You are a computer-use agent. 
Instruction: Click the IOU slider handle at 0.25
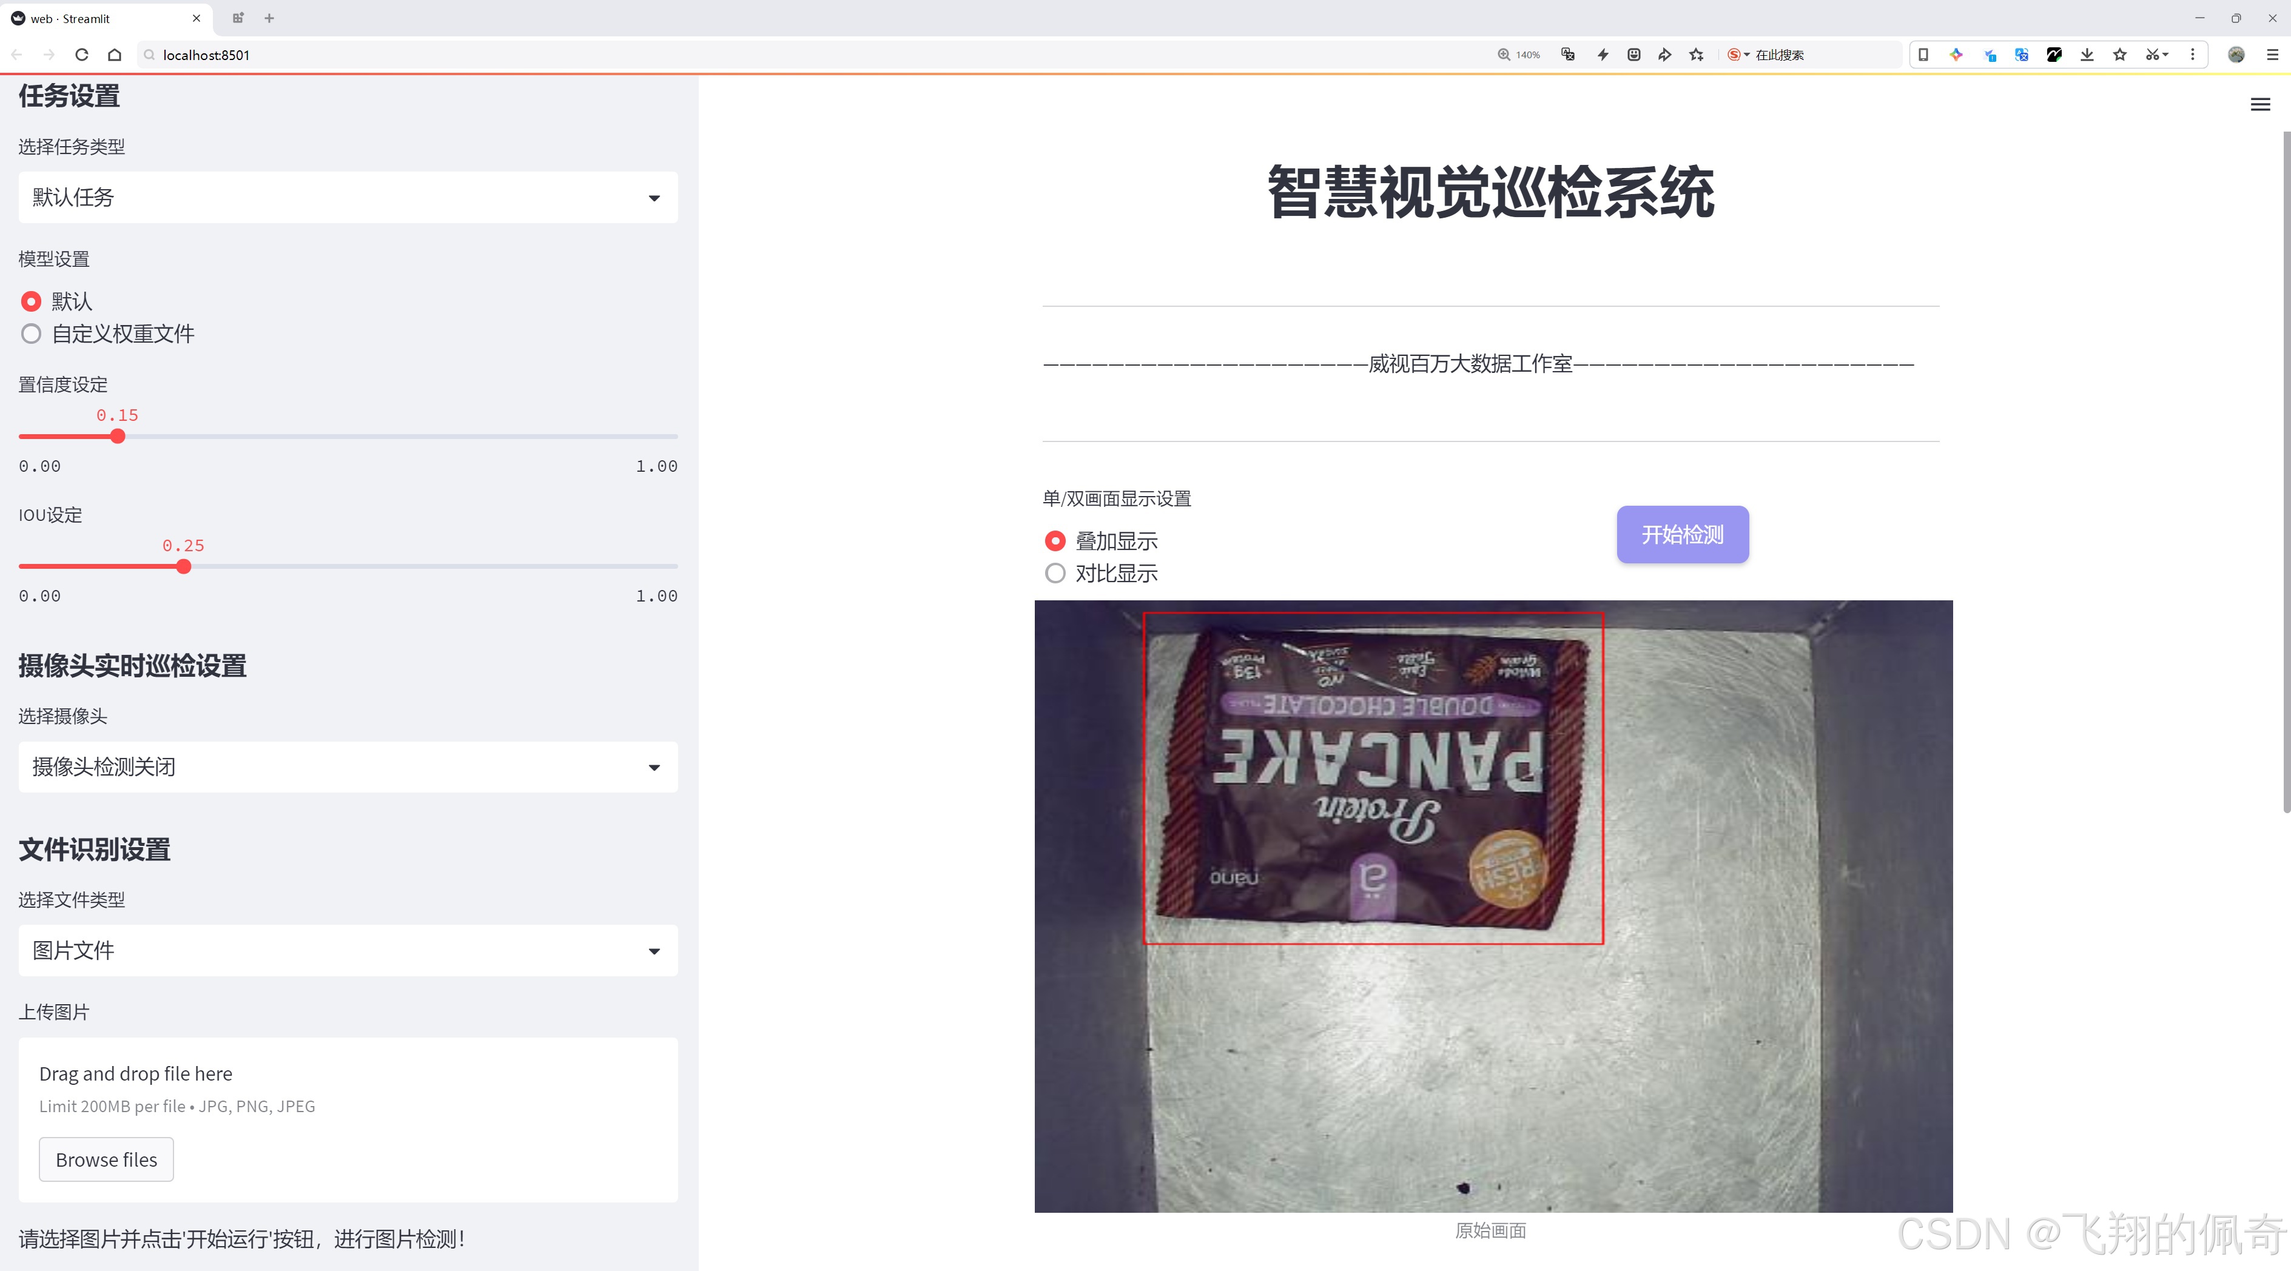(x=183, y=567)
